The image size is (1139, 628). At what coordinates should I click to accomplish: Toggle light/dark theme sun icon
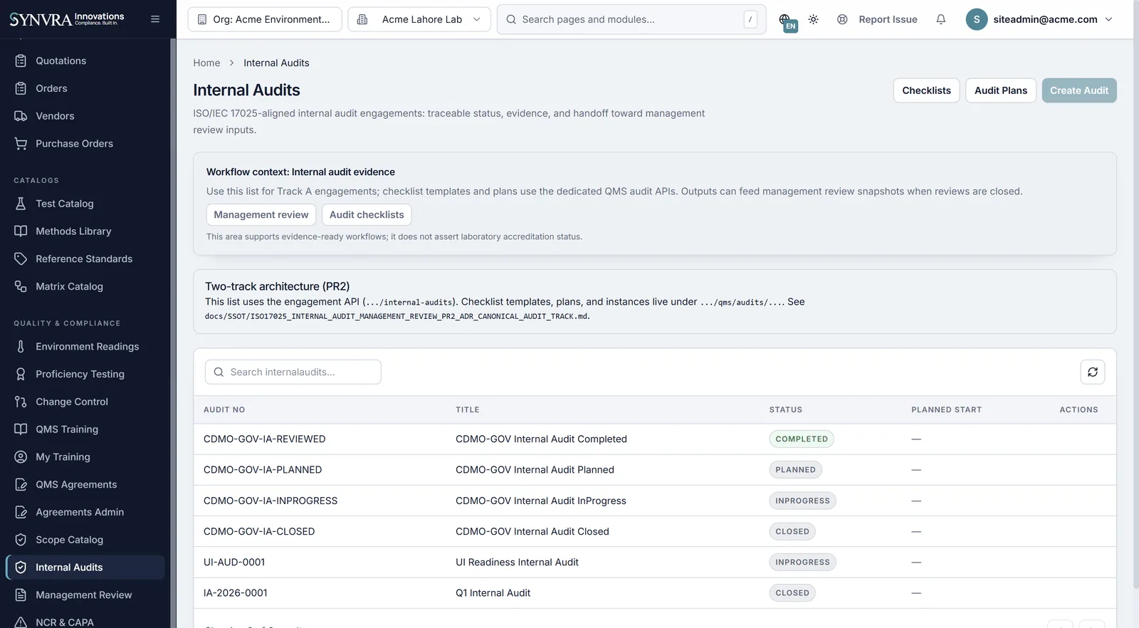(x=814, y=19)
